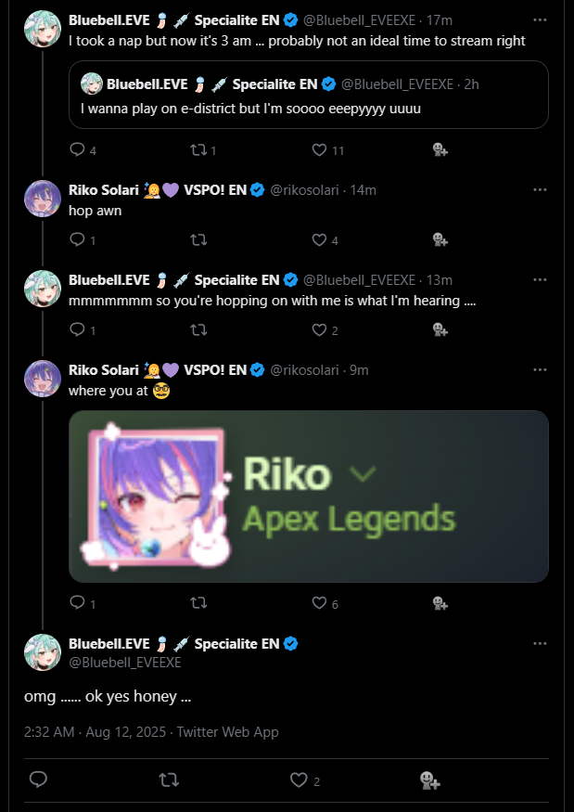574x812 pixels.
Task: Retweet the 'hop awn' reply
Action: [198, 239]
